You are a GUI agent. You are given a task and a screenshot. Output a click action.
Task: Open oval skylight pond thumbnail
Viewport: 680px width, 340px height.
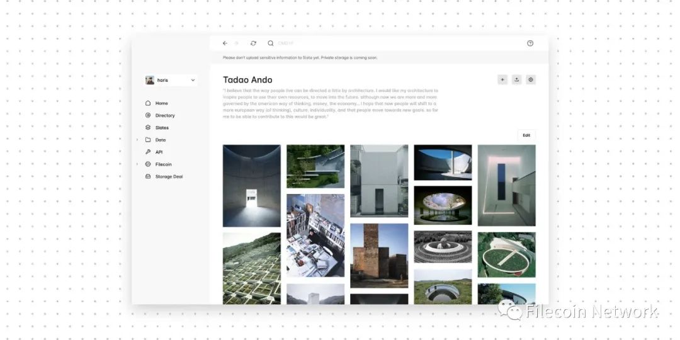tap(443, 205)
